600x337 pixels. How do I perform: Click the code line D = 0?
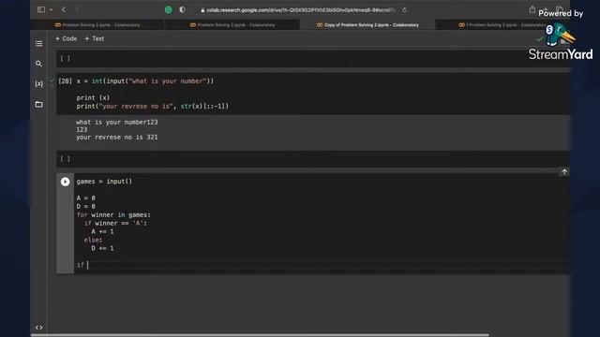[85, 206]
